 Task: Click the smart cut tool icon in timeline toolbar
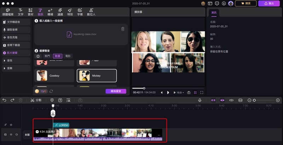click(68, 100)
